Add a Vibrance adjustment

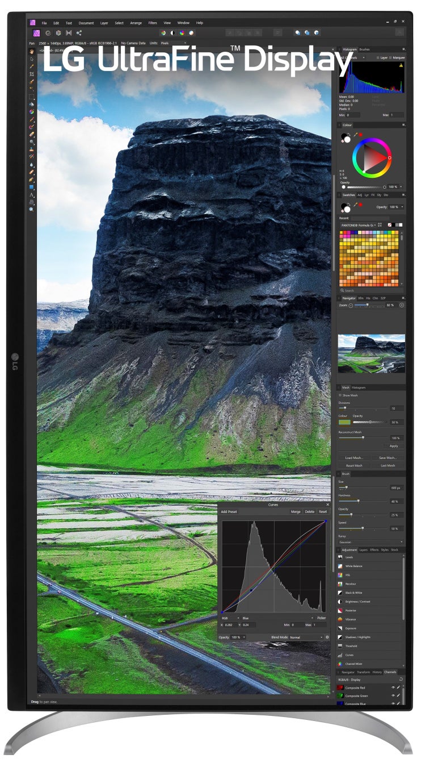click(x=371, y=619)
